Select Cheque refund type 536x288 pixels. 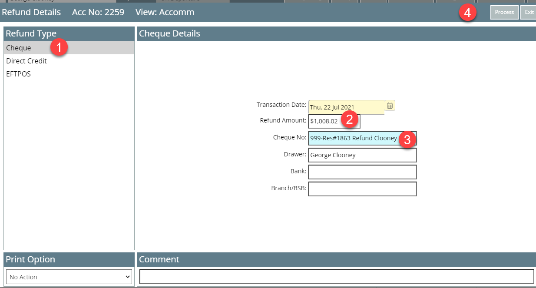[x=19, y=48]
